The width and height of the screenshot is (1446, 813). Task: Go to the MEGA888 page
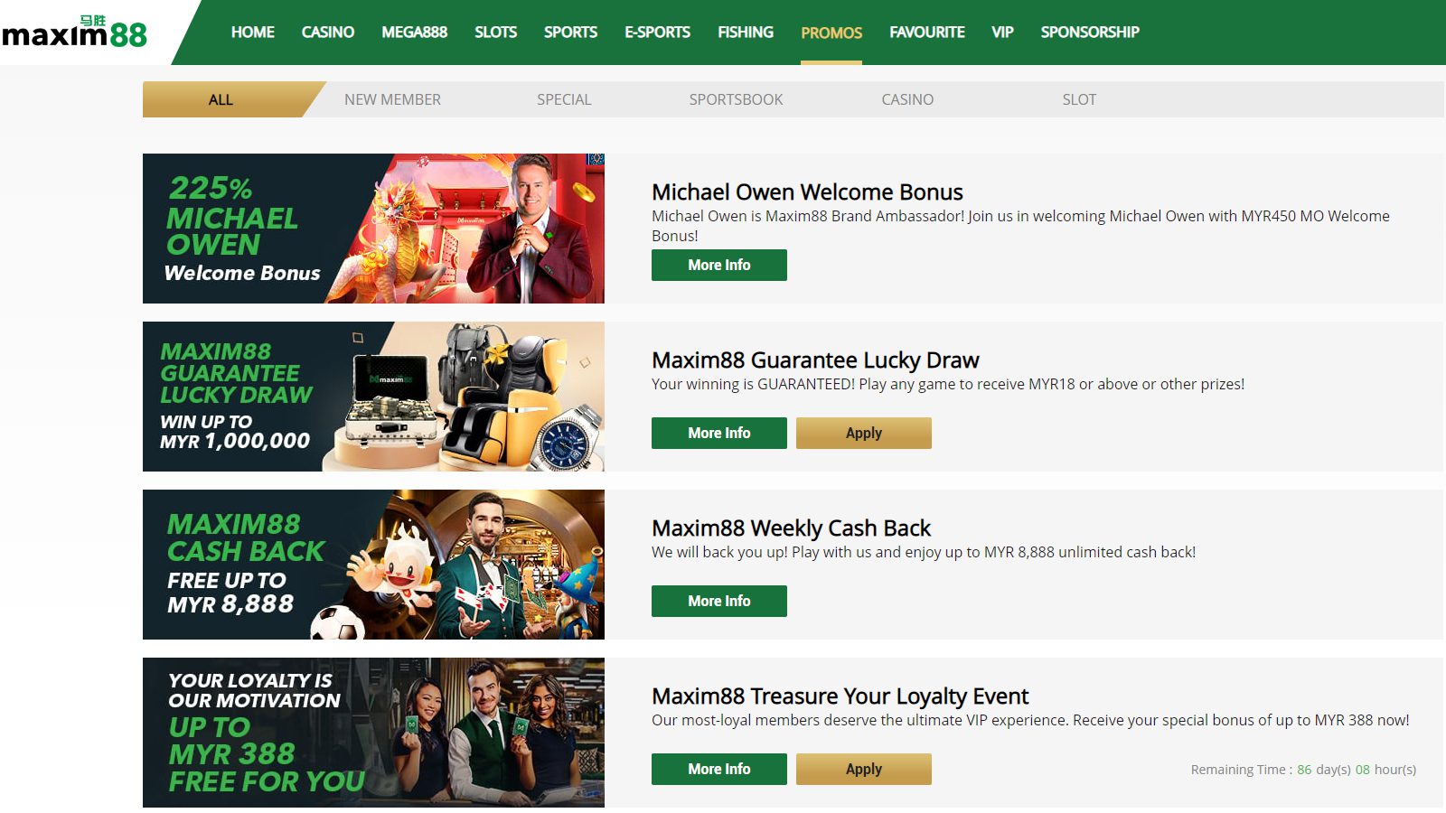pyautogui.click(x=415, y=33)
